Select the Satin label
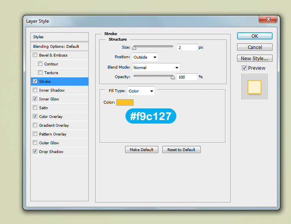 44,108
